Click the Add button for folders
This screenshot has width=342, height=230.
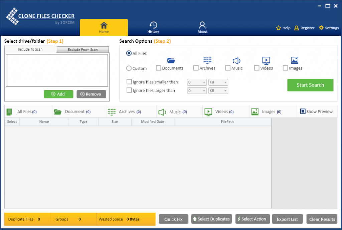tap(58, 94)
